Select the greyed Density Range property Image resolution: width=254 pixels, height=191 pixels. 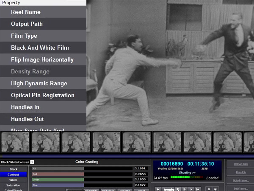(x=43, y=71)
